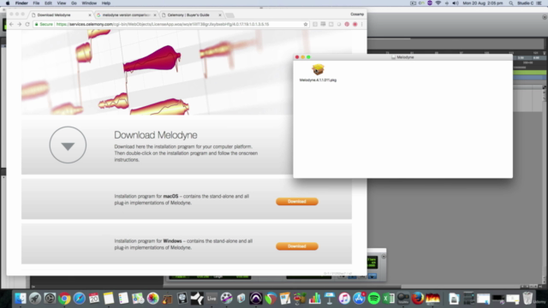Open the Window menu
Screen dimensions: 548x308
coord(89,3)
